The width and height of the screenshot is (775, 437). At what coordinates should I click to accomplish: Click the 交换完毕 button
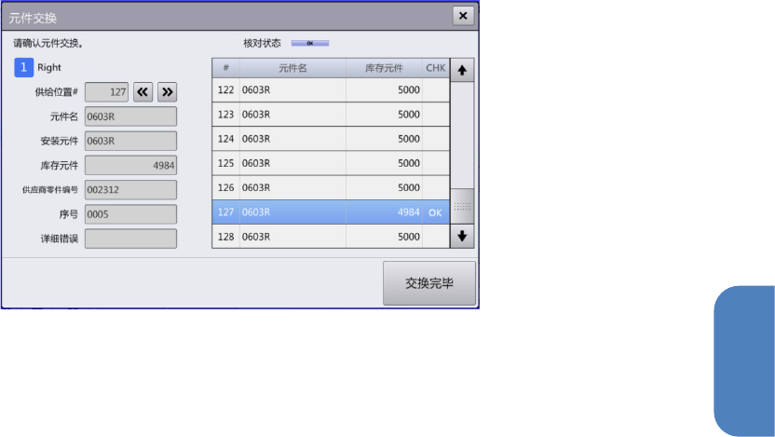tap(429, 283)
